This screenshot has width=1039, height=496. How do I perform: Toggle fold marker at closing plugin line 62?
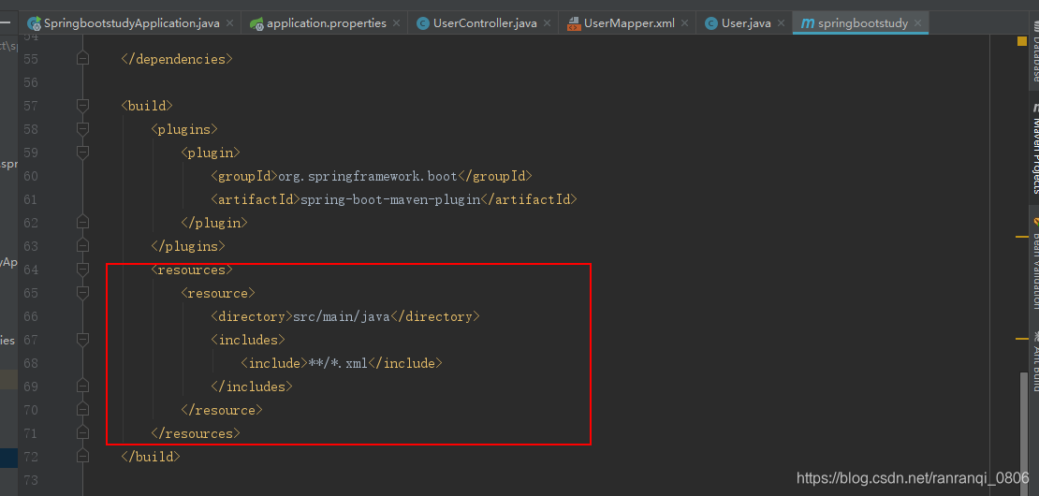82,223
